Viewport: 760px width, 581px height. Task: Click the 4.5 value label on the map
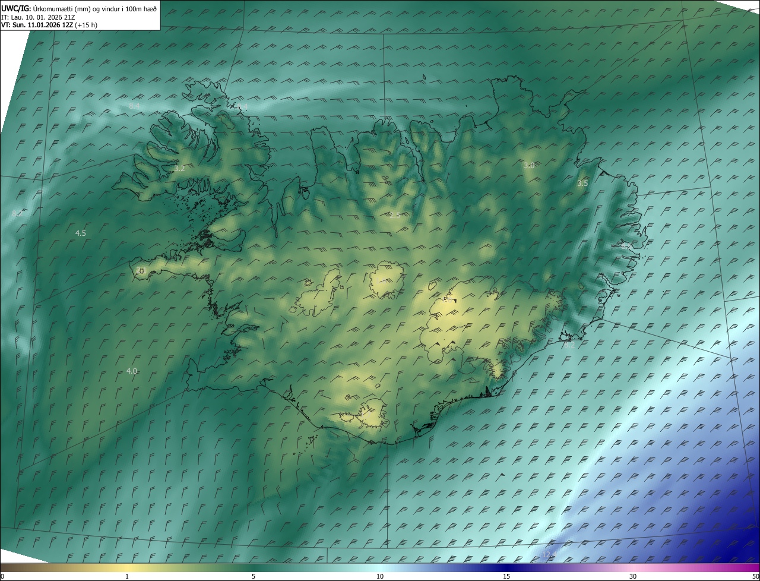81,233
